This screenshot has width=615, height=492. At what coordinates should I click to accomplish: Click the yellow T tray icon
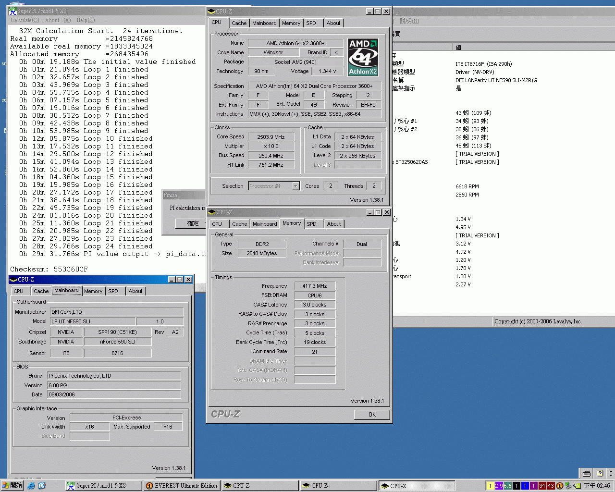pos(490,486)
